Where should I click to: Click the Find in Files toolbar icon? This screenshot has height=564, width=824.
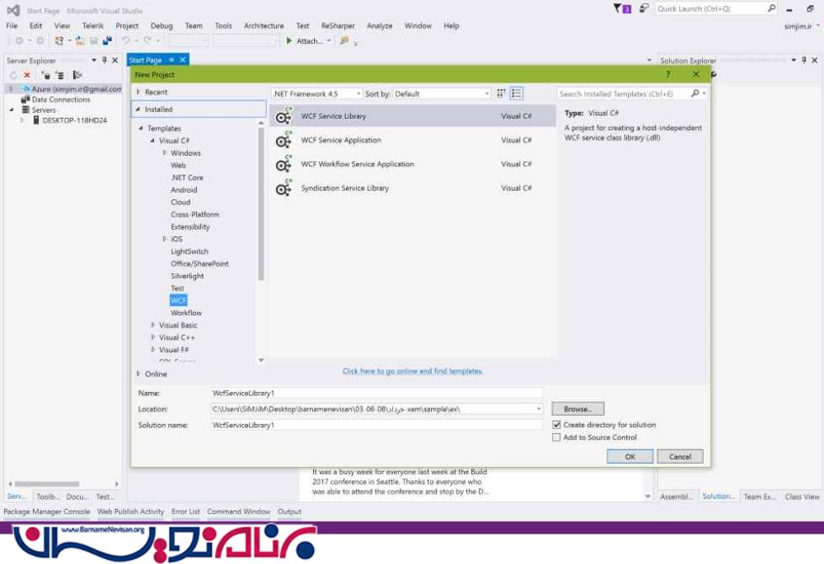(x=344, y=41)
